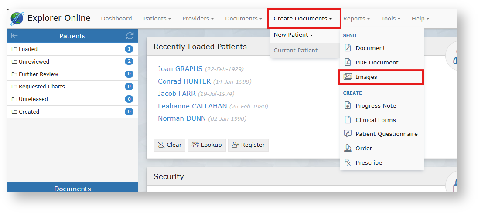
Task: Expand the Current Patient submenu
Action: tap(298, 51)
